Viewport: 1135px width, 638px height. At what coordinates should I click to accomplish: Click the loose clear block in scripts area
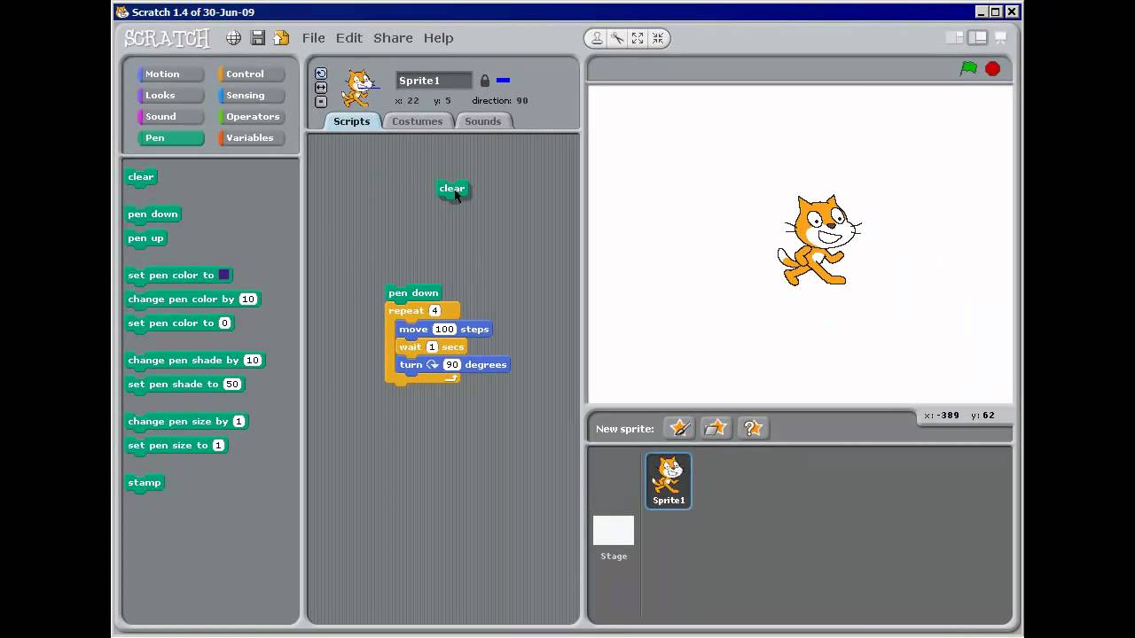coord(452,189)
